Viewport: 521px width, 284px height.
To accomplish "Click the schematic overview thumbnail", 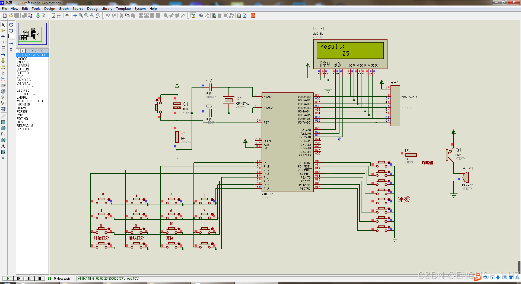I will click(x=32, y=34).
